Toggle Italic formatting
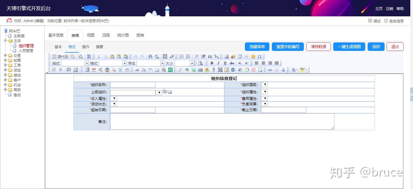Screen dimensions: 413x189 click(x=218, y=63)
